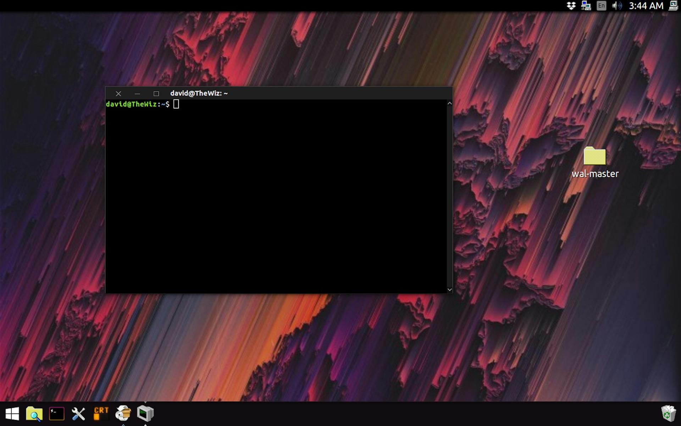Click the computer icon beside the clock

pyautogui.click(x=673, y=6)
